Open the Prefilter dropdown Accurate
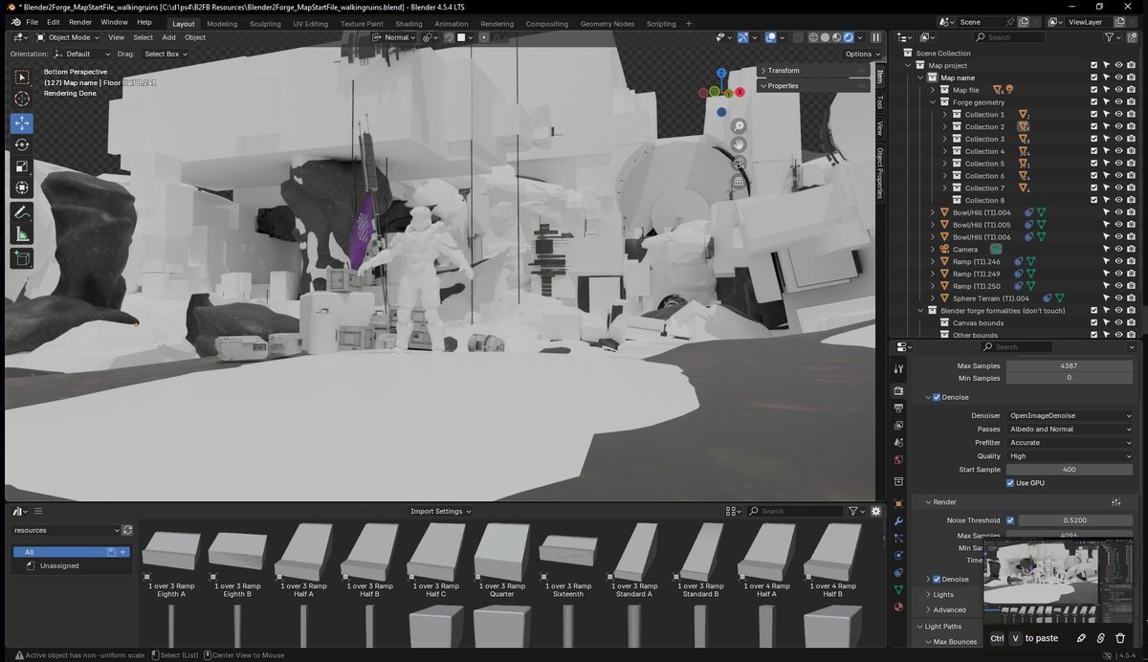The width and height of the screenshot is (1148, 662). pyautogui.click(x=1070, y=443)
